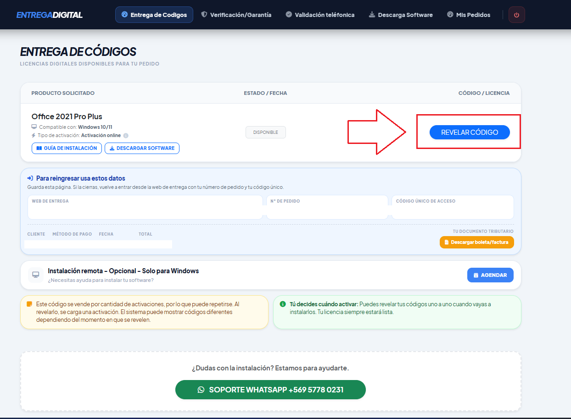The image size is (571, 419).
Task: Click the Descargar boleta/factura button
Action: [x=476, y=242]
